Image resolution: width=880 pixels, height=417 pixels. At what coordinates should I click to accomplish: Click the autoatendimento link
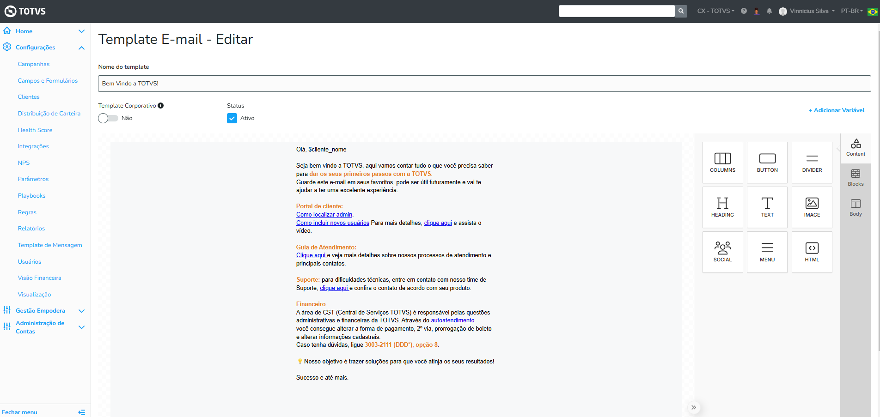point(452,320)
